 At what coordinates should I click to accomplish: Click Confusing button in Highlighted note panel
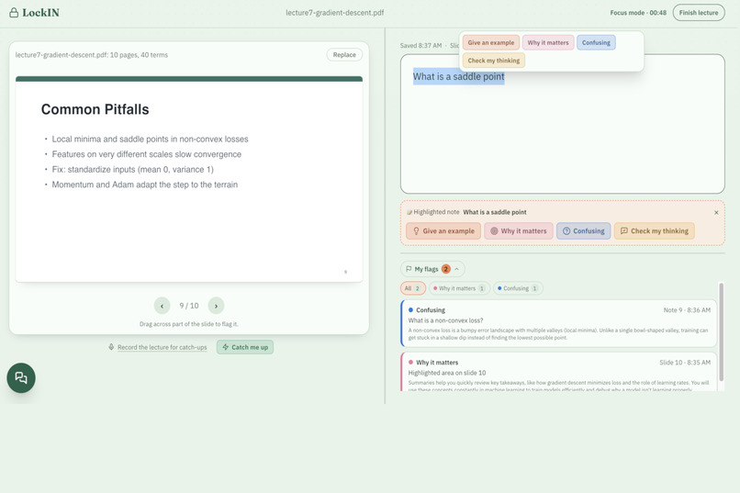pyautogui.click(x=583, y=230)
